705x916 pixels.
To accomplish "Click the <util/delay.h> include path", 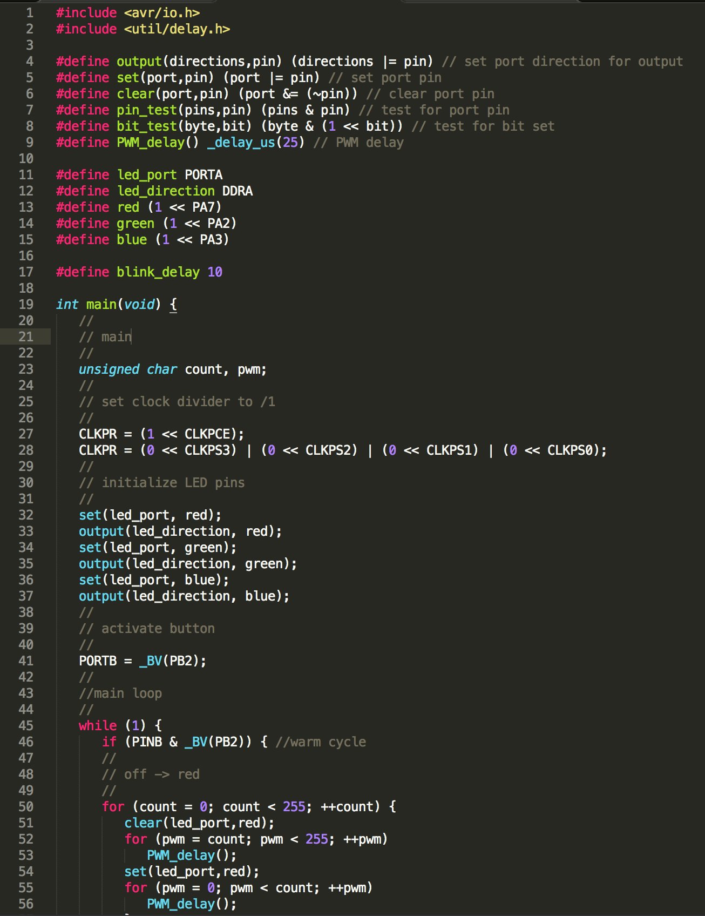I will [177, 29].
